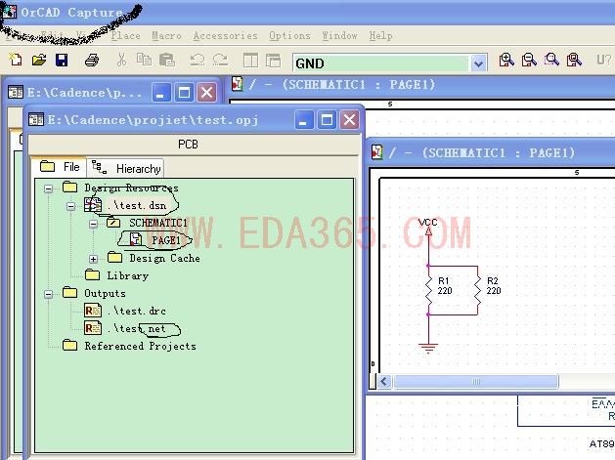
Task: Click the window-layout toolbar icon beside the GND box
Action: tap(273, 61)
